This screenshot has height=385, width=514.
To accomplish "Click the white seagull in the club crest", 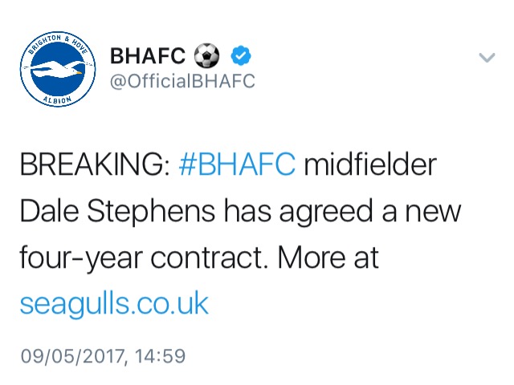I will [x=55, y=70].
